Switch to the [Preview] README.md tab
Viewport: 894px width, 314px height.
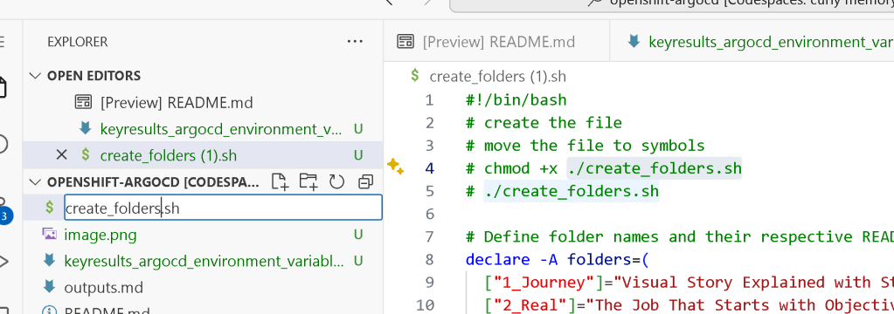tap(496, 42)
